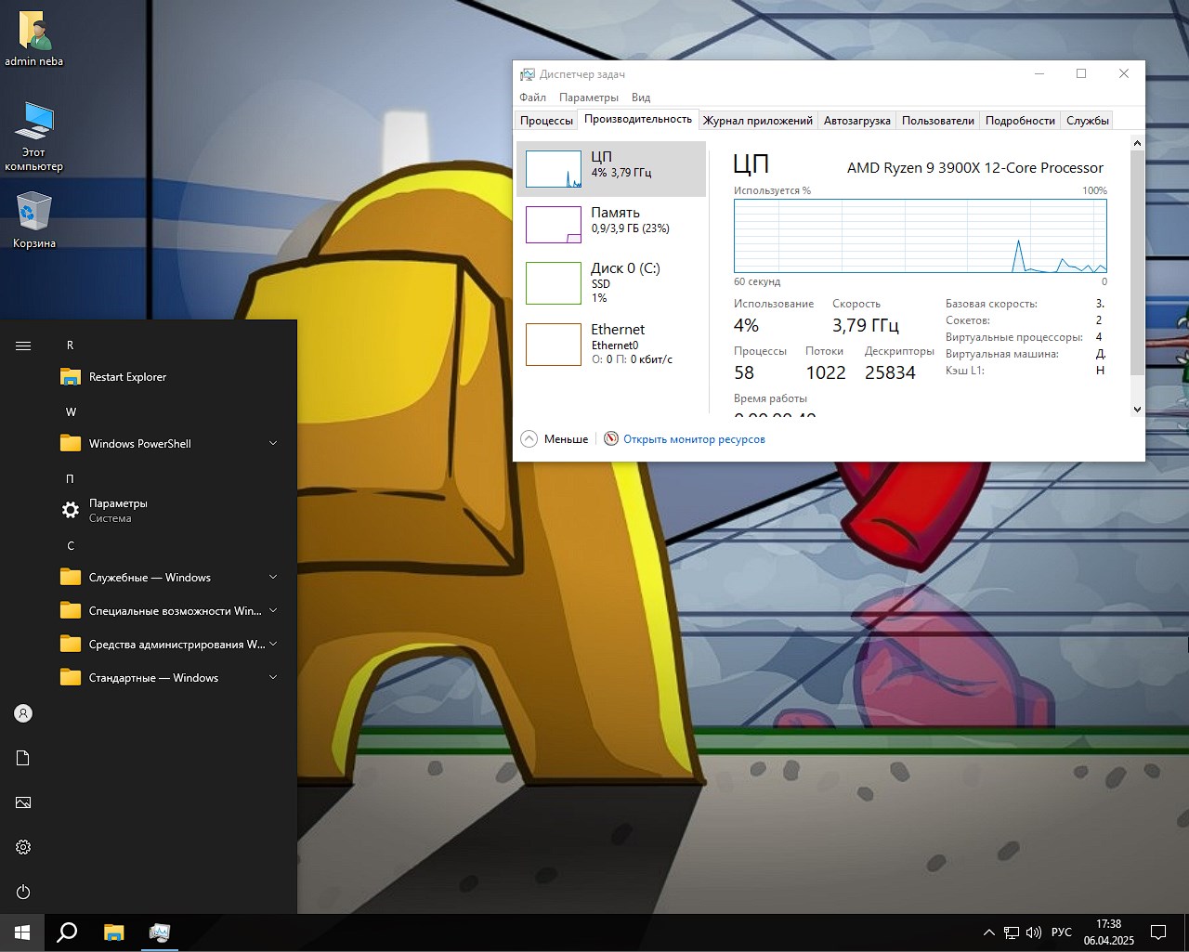1189x952 pixels.
Task: Expand the Start menu hamburger button
Action: click(23, 346)
